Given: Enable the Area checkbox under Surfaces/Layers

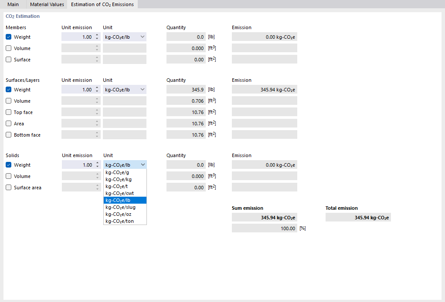Looking at the screenshot, I should click(x=8, y=123).
